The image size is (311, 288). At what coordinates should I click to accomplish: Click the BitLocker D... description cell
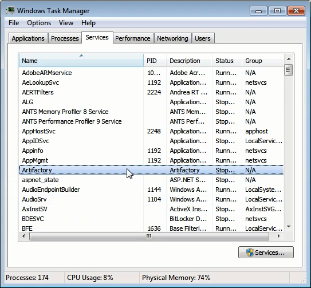188,219
